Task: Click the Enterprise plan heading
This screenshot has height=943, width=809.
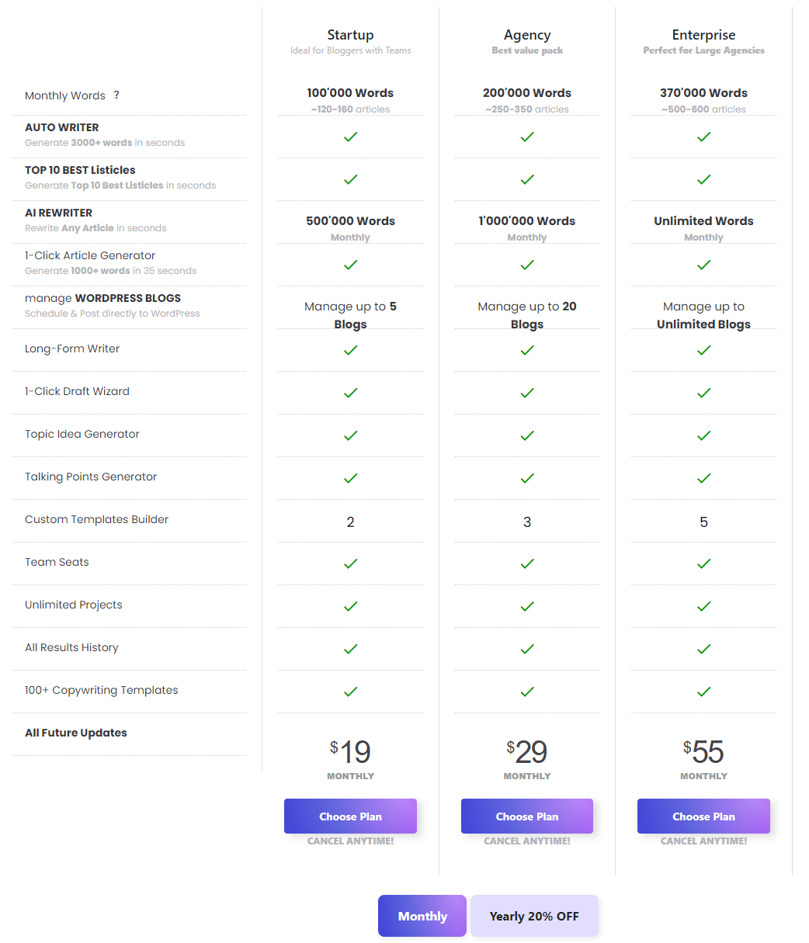Action: (x=703, y=35)
